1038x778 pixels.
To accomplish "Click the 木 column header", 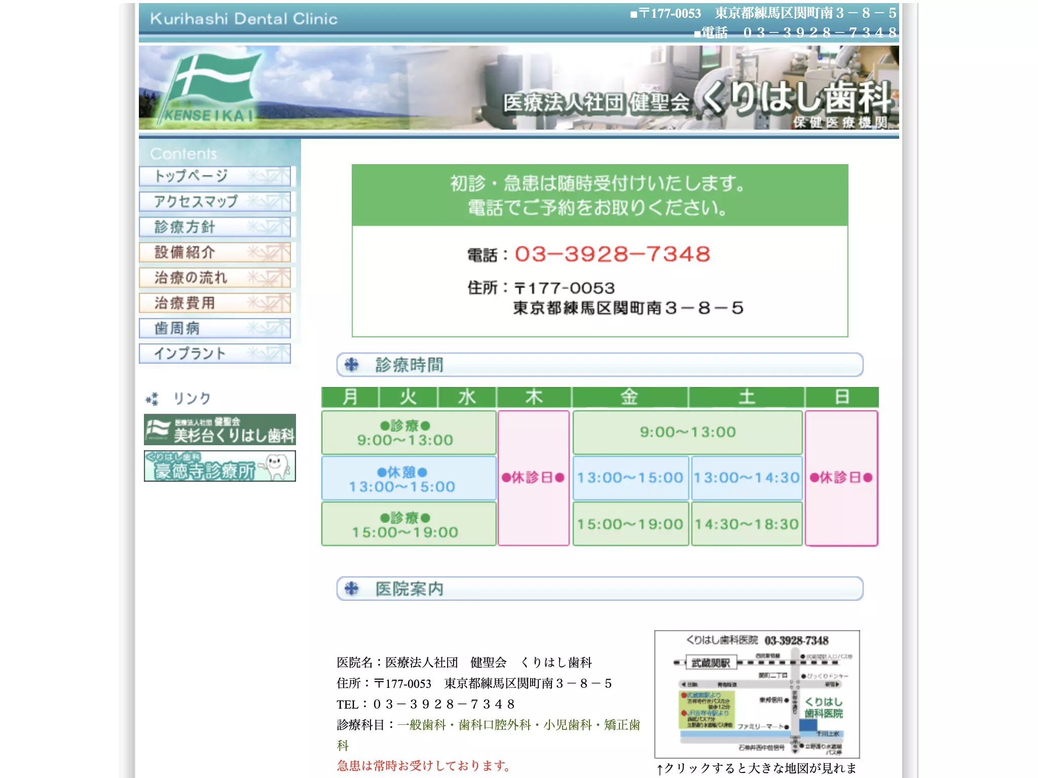I will pos(534,397).
